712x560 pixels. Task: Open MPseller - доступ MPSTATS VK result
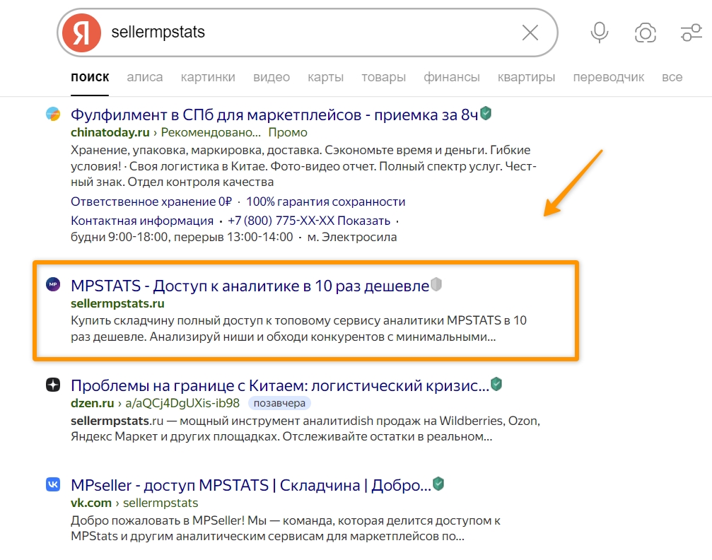point(250,485)
